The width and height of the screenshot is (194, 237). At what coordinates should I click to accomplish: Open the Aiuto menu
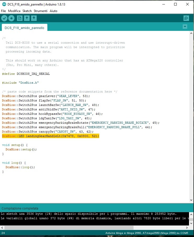coord(53,11)
